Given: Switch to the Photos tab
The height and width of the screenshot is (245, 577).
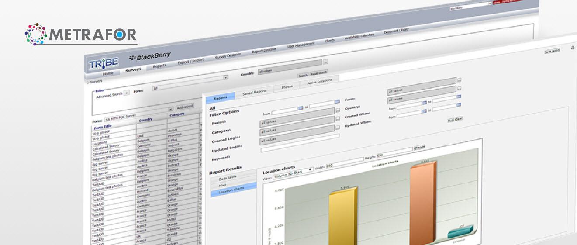Looking at the screenshot, I should [x=287, y=87].
